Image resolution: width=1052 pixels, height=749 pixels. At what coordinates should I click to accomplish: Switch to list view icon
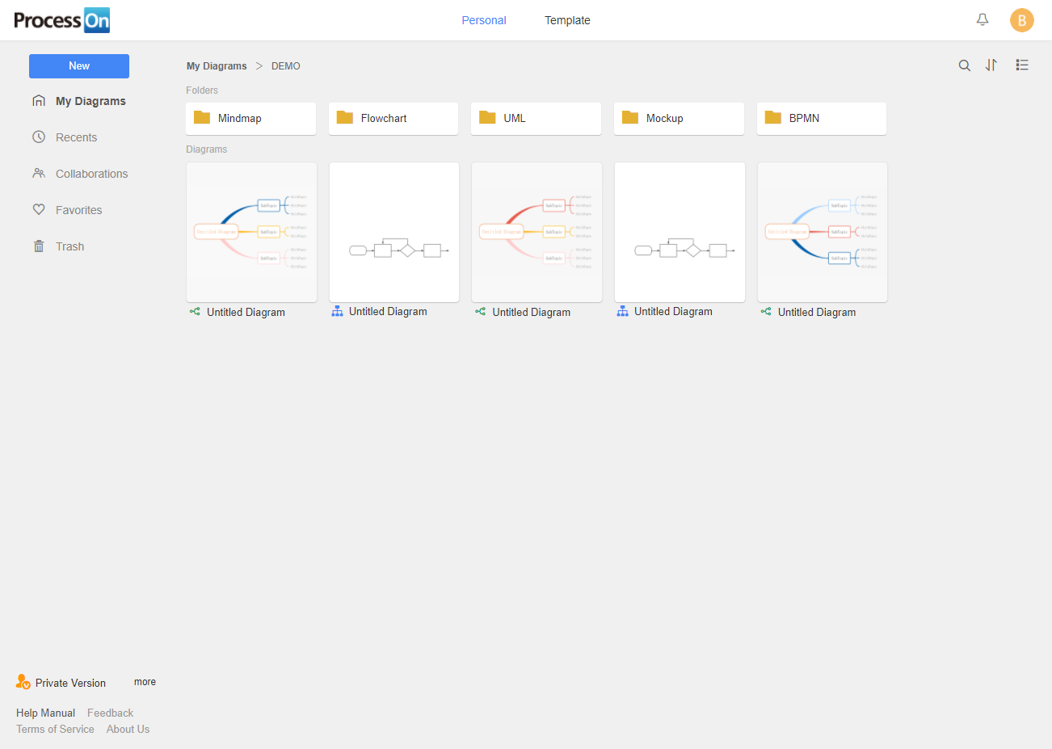tap(1022, 65)
